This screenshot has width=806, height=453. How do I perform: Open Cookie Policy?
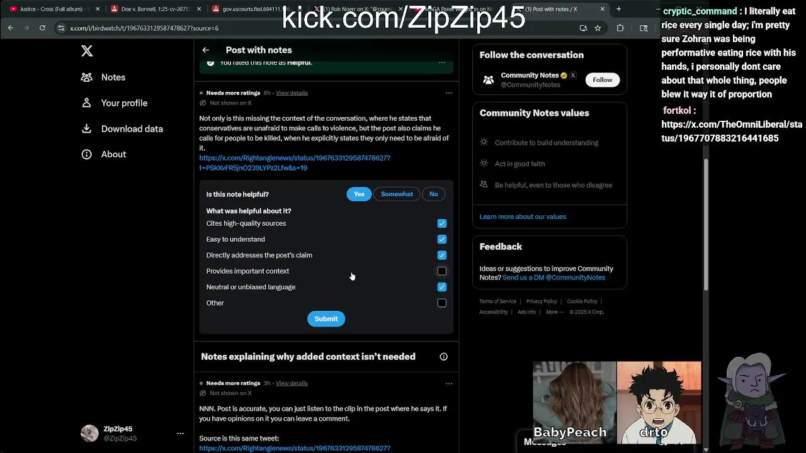pos(582,301)
